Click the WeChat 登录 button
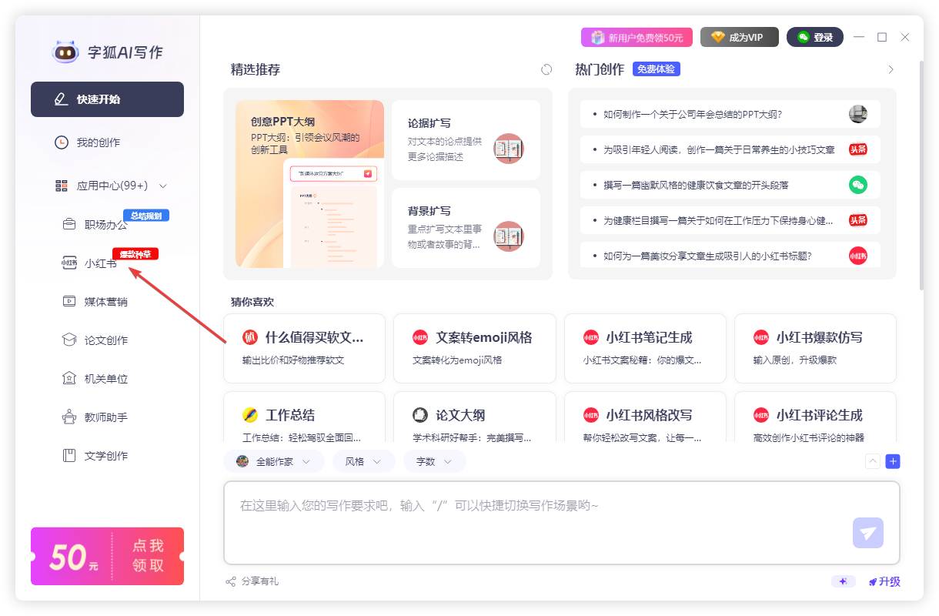 814,37
